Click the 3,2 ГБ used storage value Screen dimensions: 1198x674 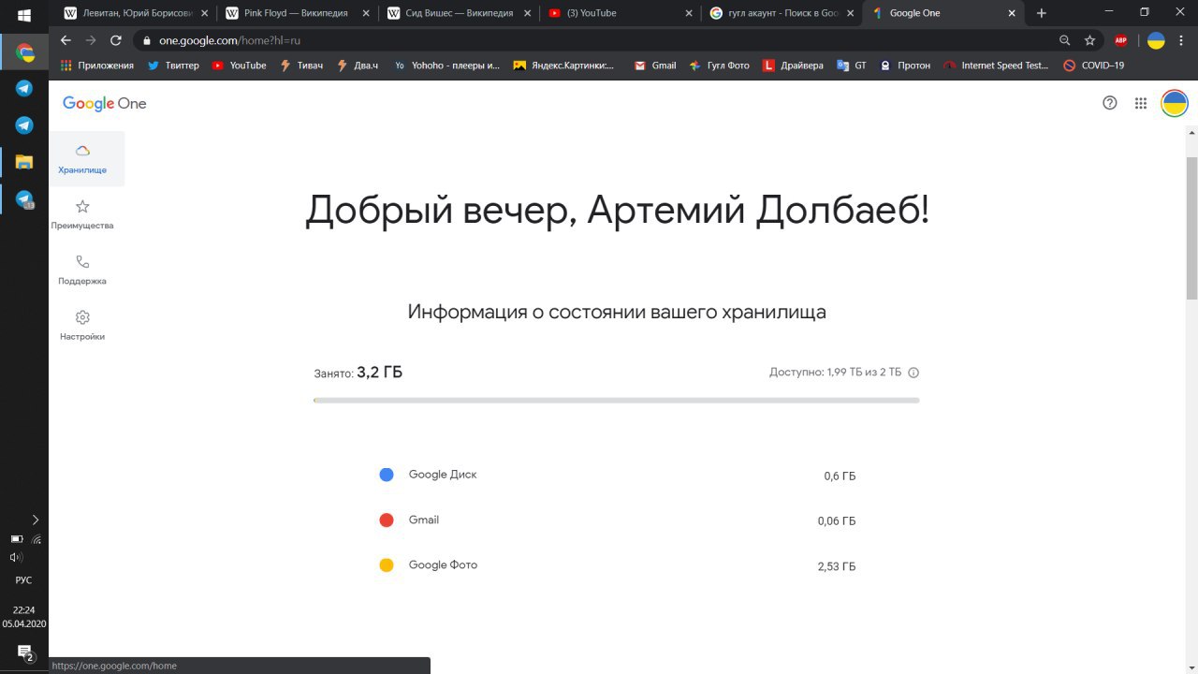(380, 373)
